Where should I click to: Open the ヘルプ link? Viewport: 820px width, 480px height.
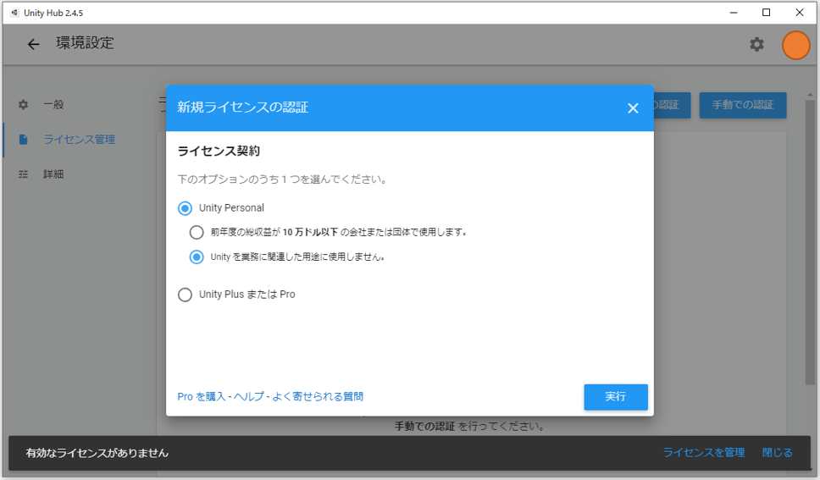click(249, 397)
